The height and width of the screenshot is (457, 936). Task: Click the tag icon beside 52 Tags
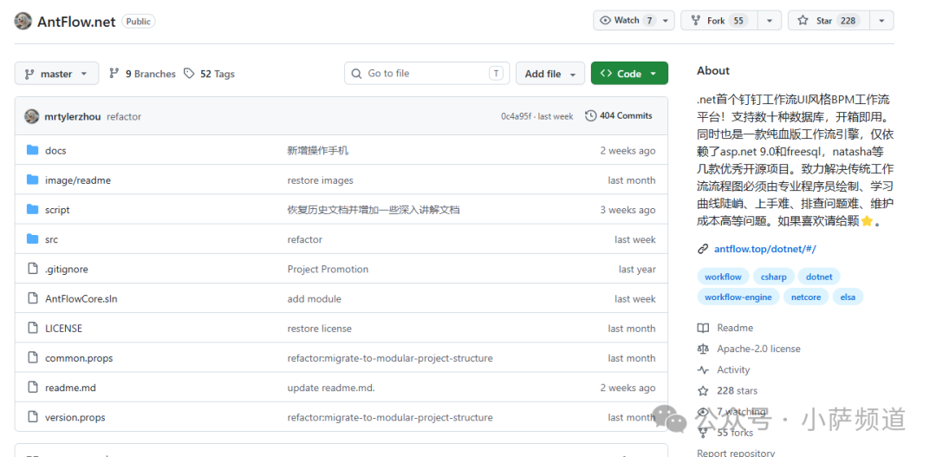tap(189, 74)
